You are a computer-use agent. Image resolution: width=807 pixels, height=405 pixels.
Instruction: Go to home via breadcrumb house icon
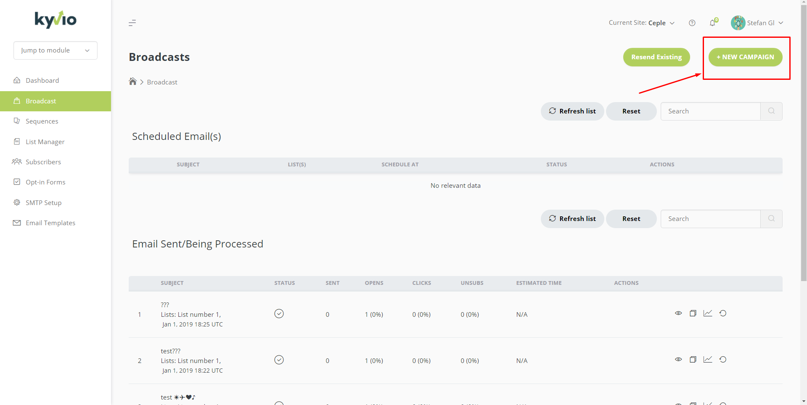(x=133, y=82)
